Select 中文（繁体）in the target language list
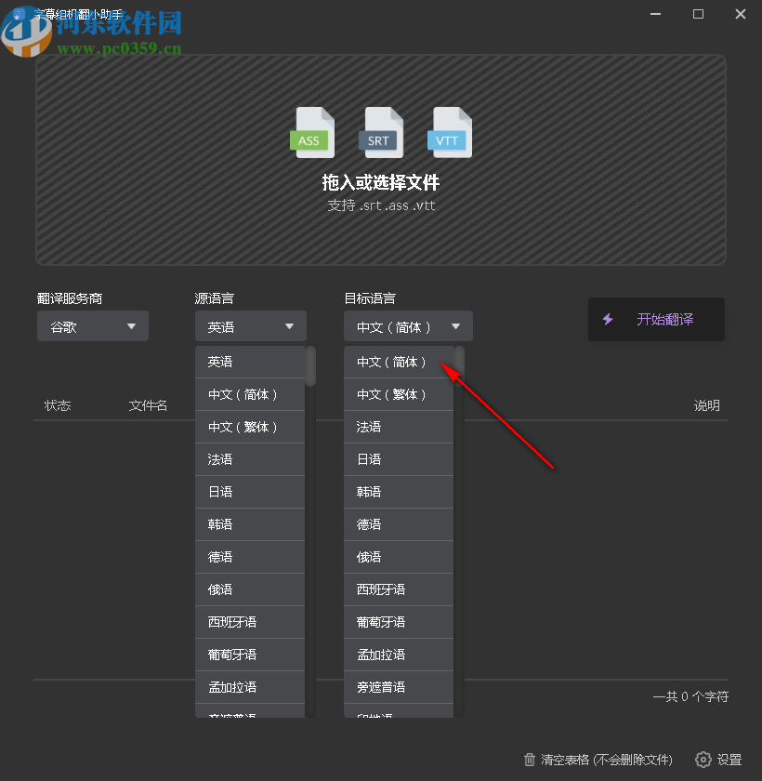 [x=398, y=393]
